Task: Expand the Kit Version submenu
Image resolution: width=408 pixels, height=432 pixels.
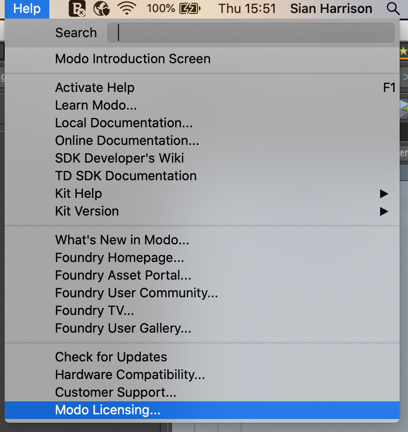Action: pos(202,211)
